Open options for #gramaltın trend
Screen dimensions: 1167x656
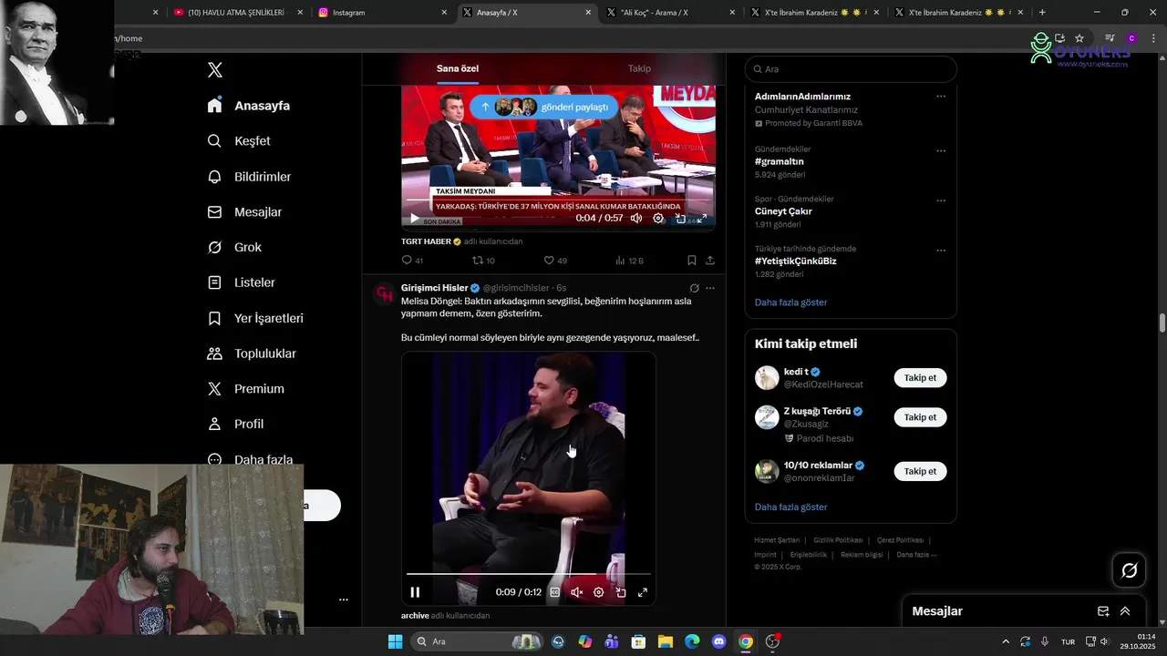pos(941,150)
